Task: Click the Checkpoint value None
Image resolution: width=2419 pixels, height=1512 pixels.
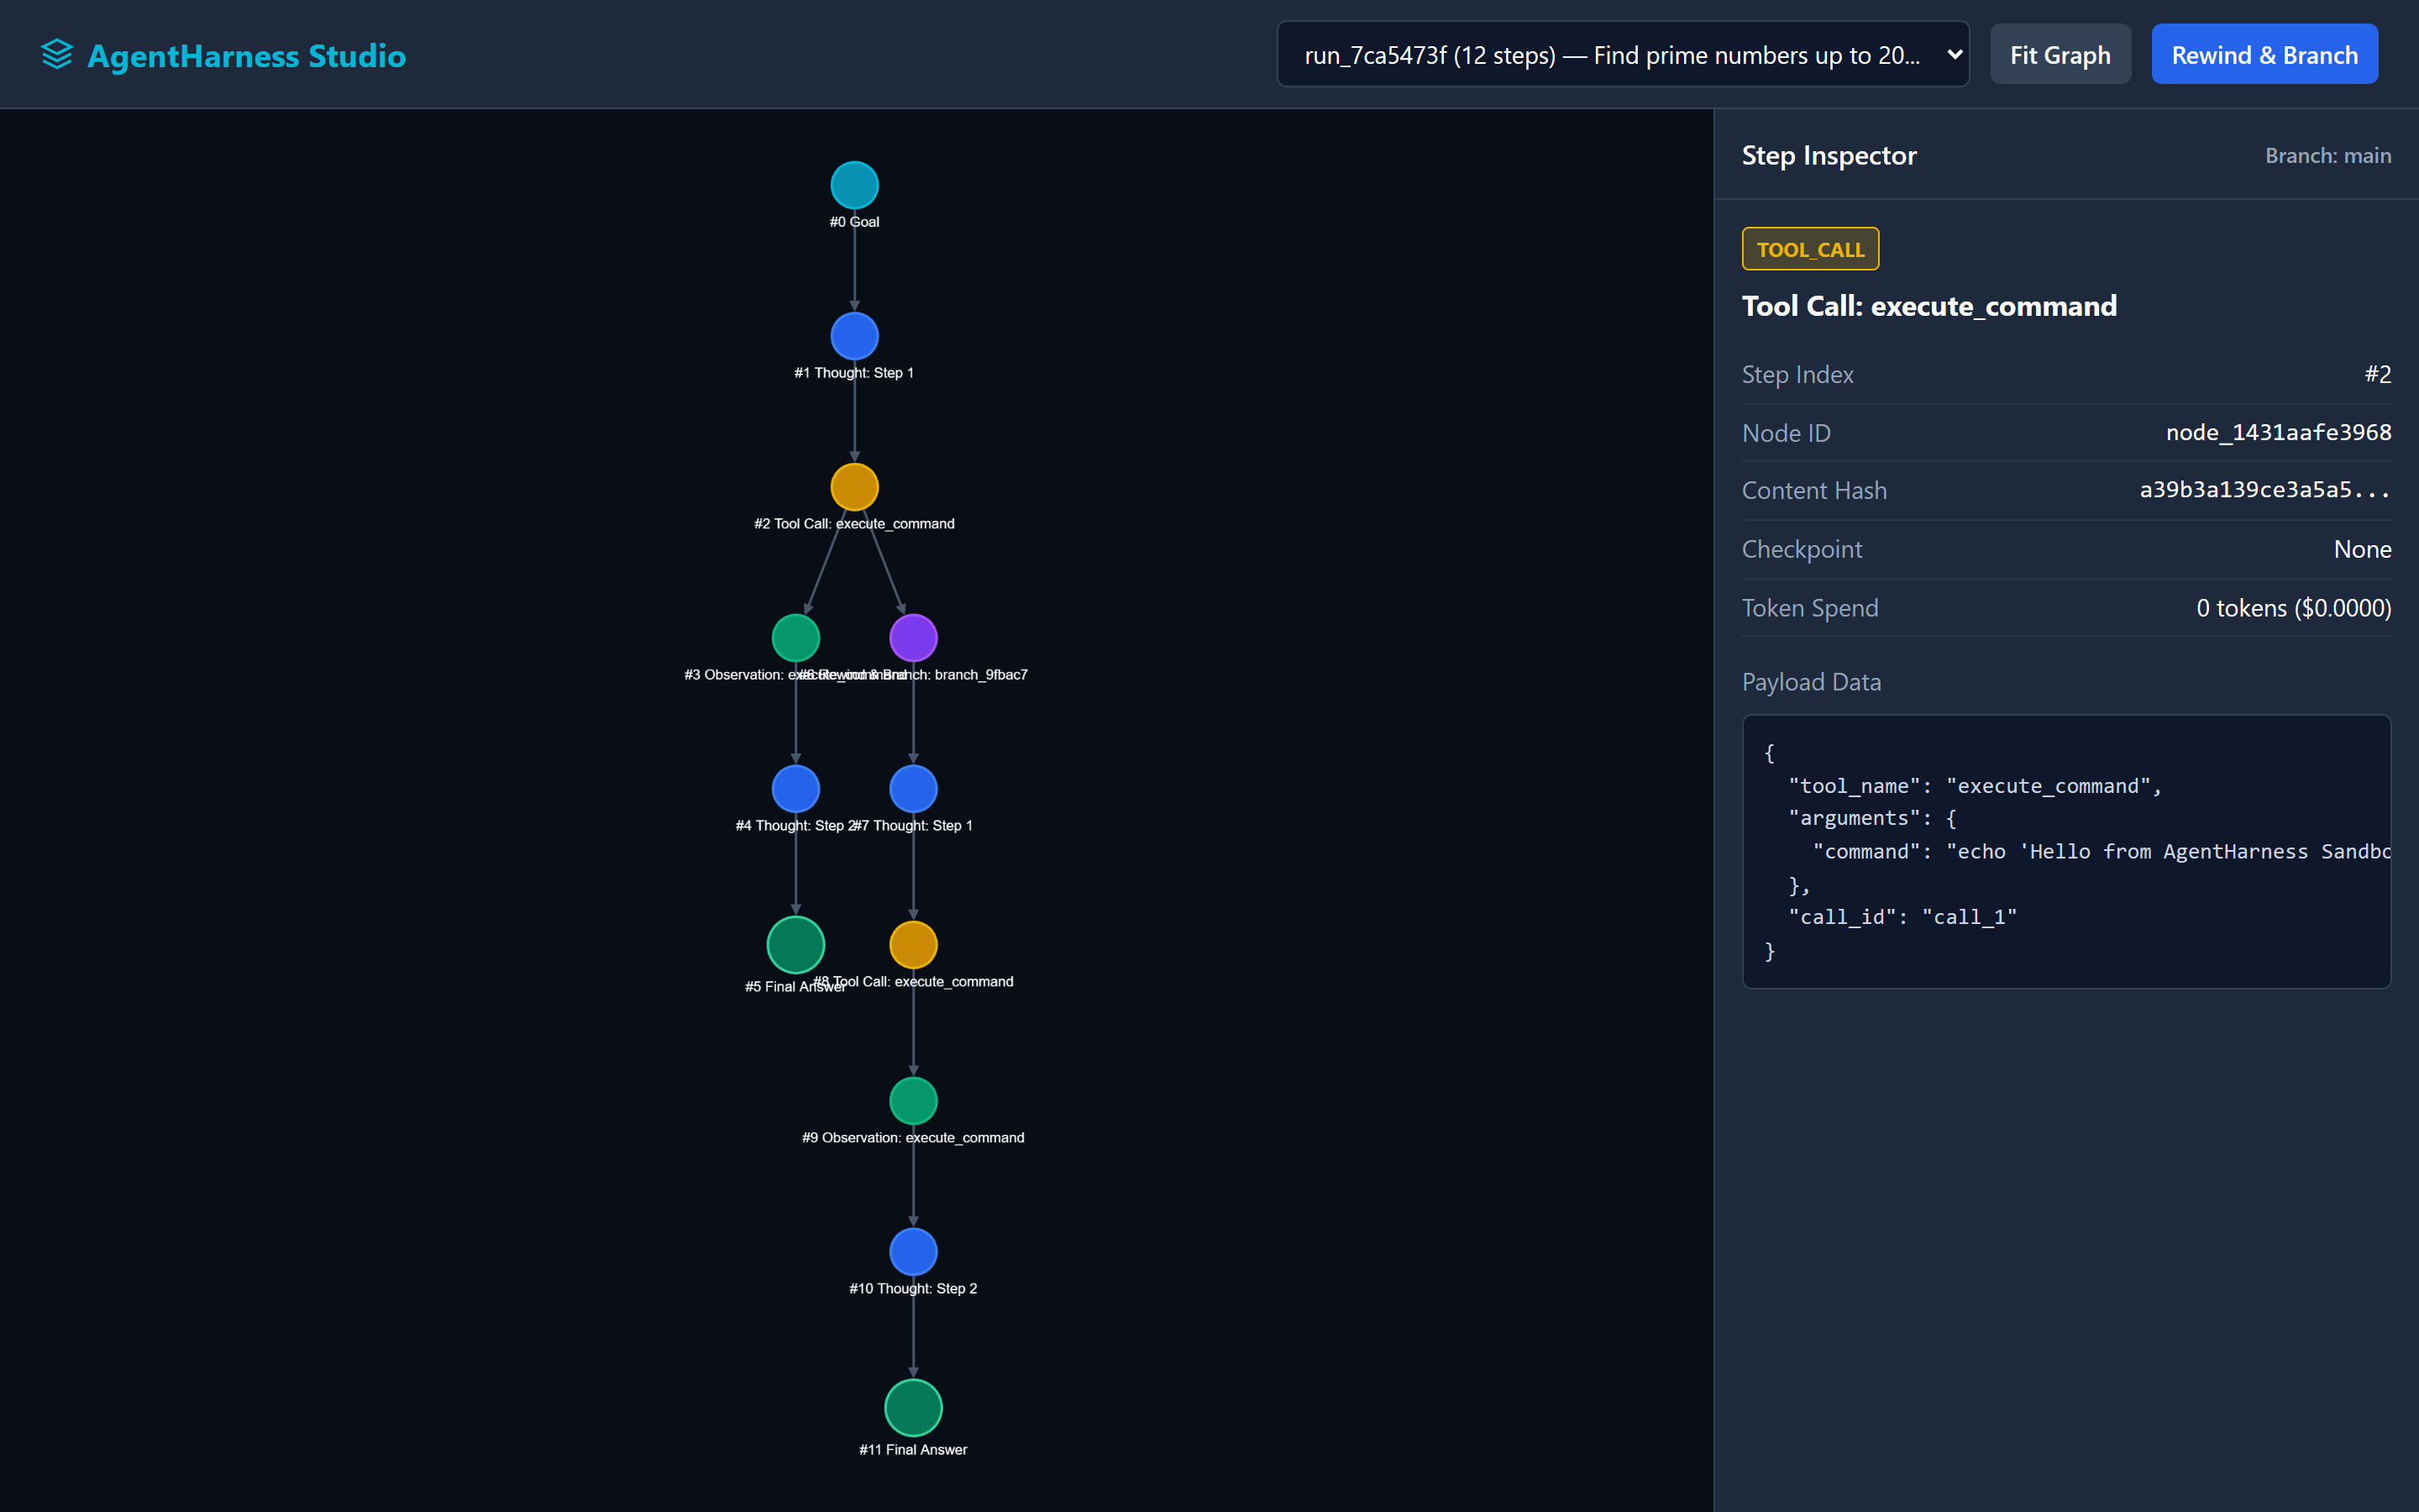Action: (x=2362, y=549)
